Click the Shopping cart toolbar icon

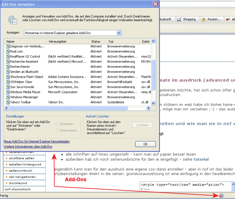(179, 19)
